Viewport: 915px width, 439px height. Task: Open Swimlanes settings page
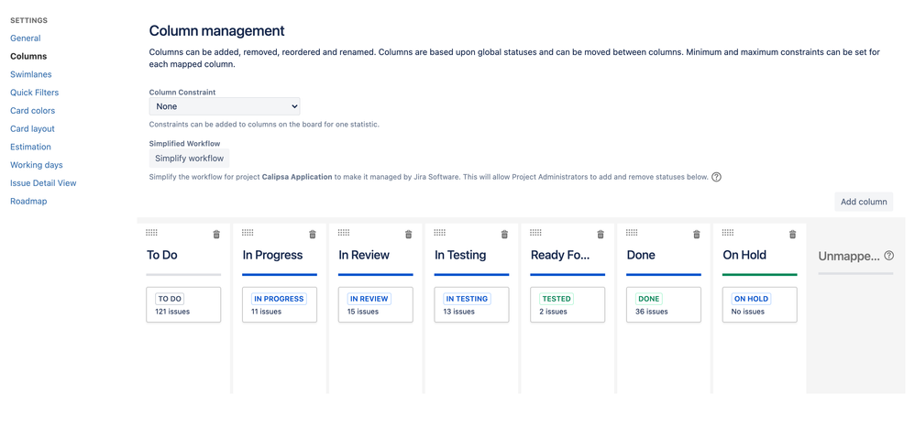tap(31, 74)
